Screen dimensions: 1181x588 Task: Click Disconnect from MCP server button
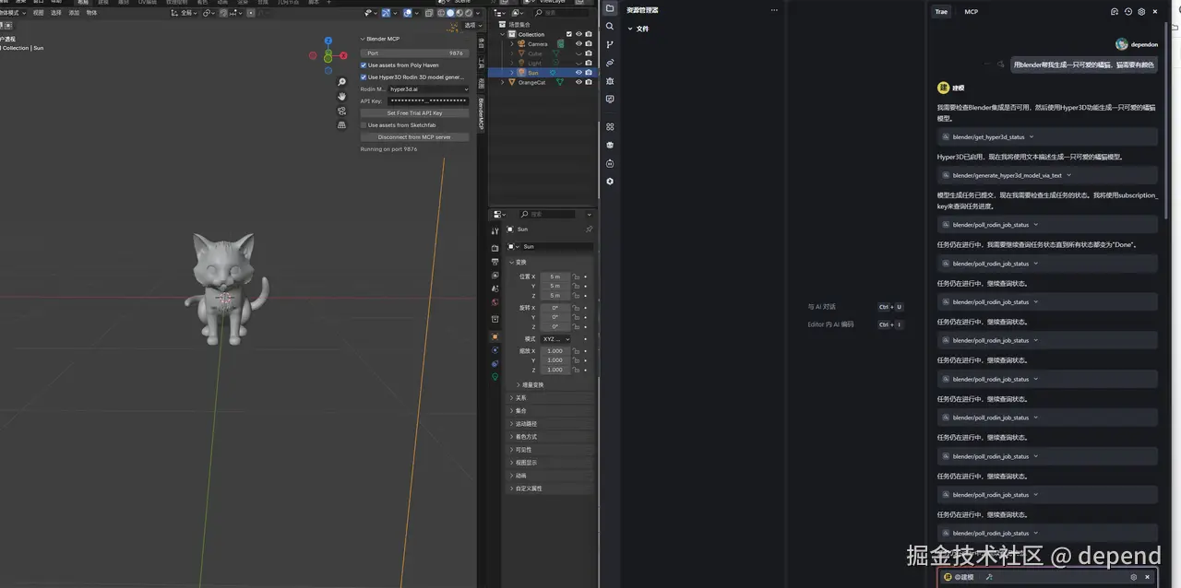(x=414, y=137)
